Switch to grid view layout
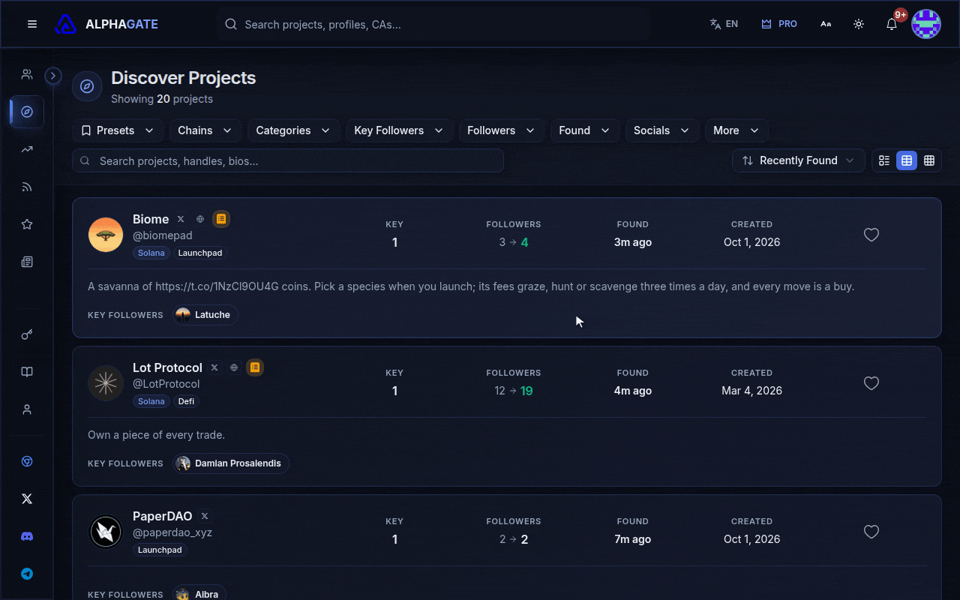The image size is (960, 600). [x=929, y=160]
